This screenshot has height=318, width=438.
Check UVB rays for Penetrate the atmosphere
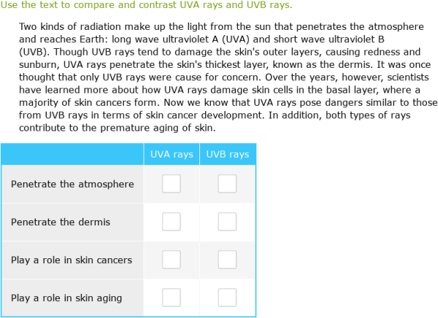[x=227, y=184]
